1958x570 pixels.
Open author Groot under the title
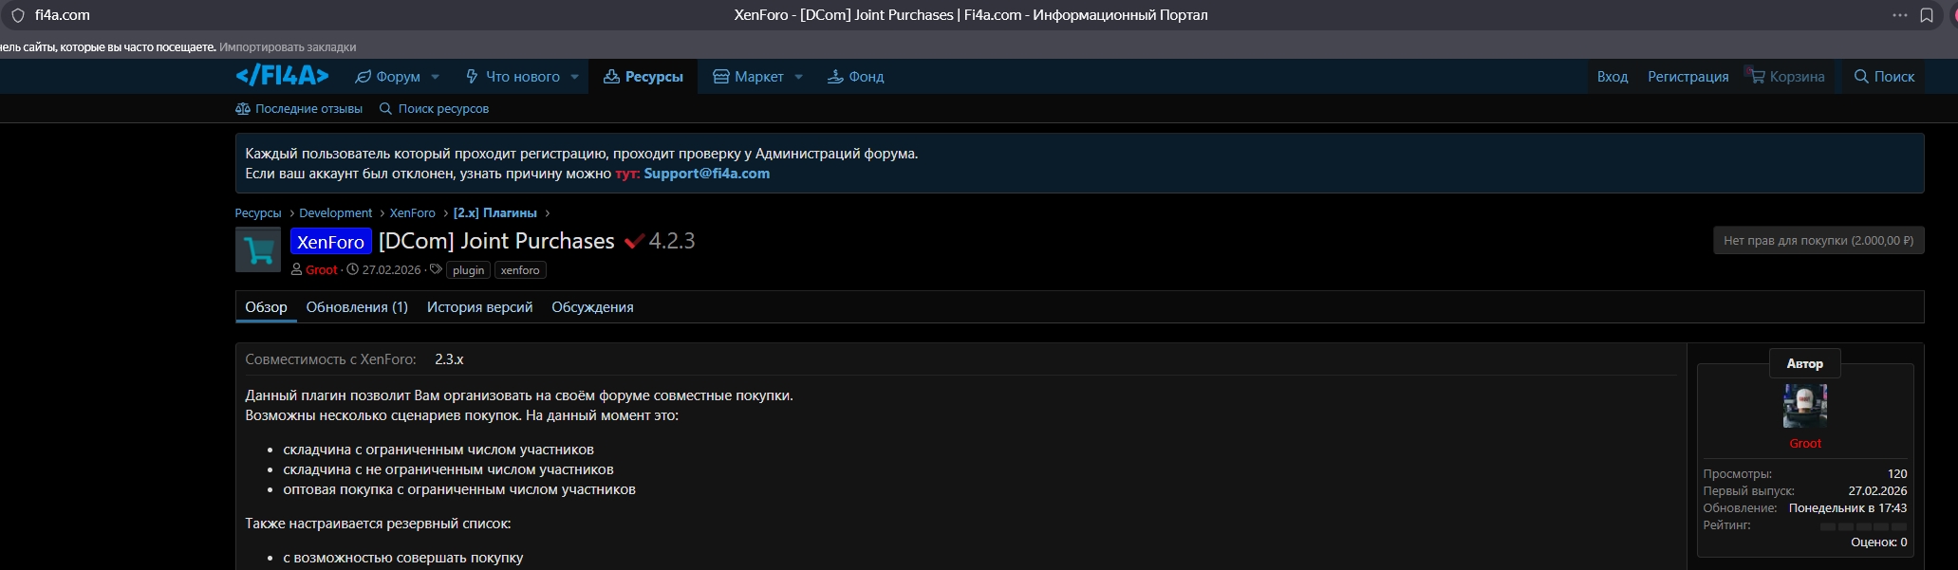pyautogui.click(x=322, y=270)
